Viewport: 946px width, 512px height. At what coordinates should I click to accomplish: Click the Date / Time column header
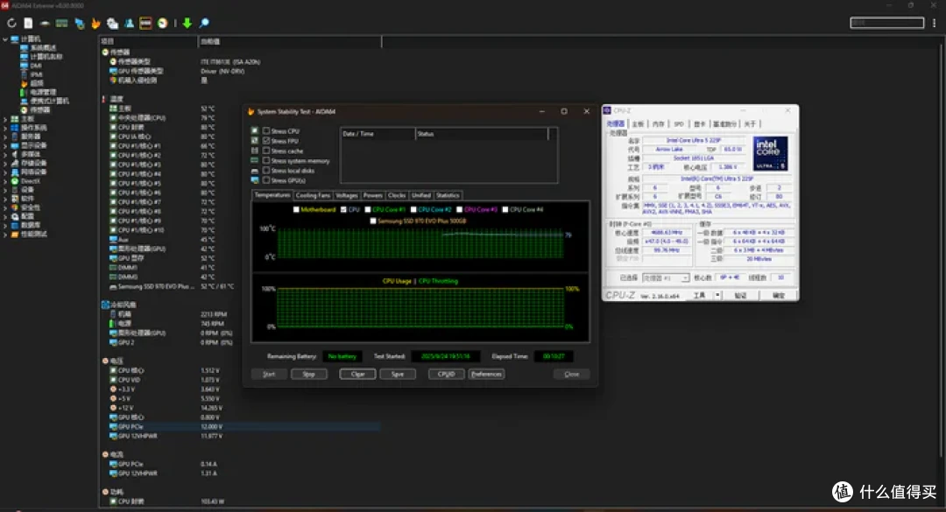tap(378, 134)
